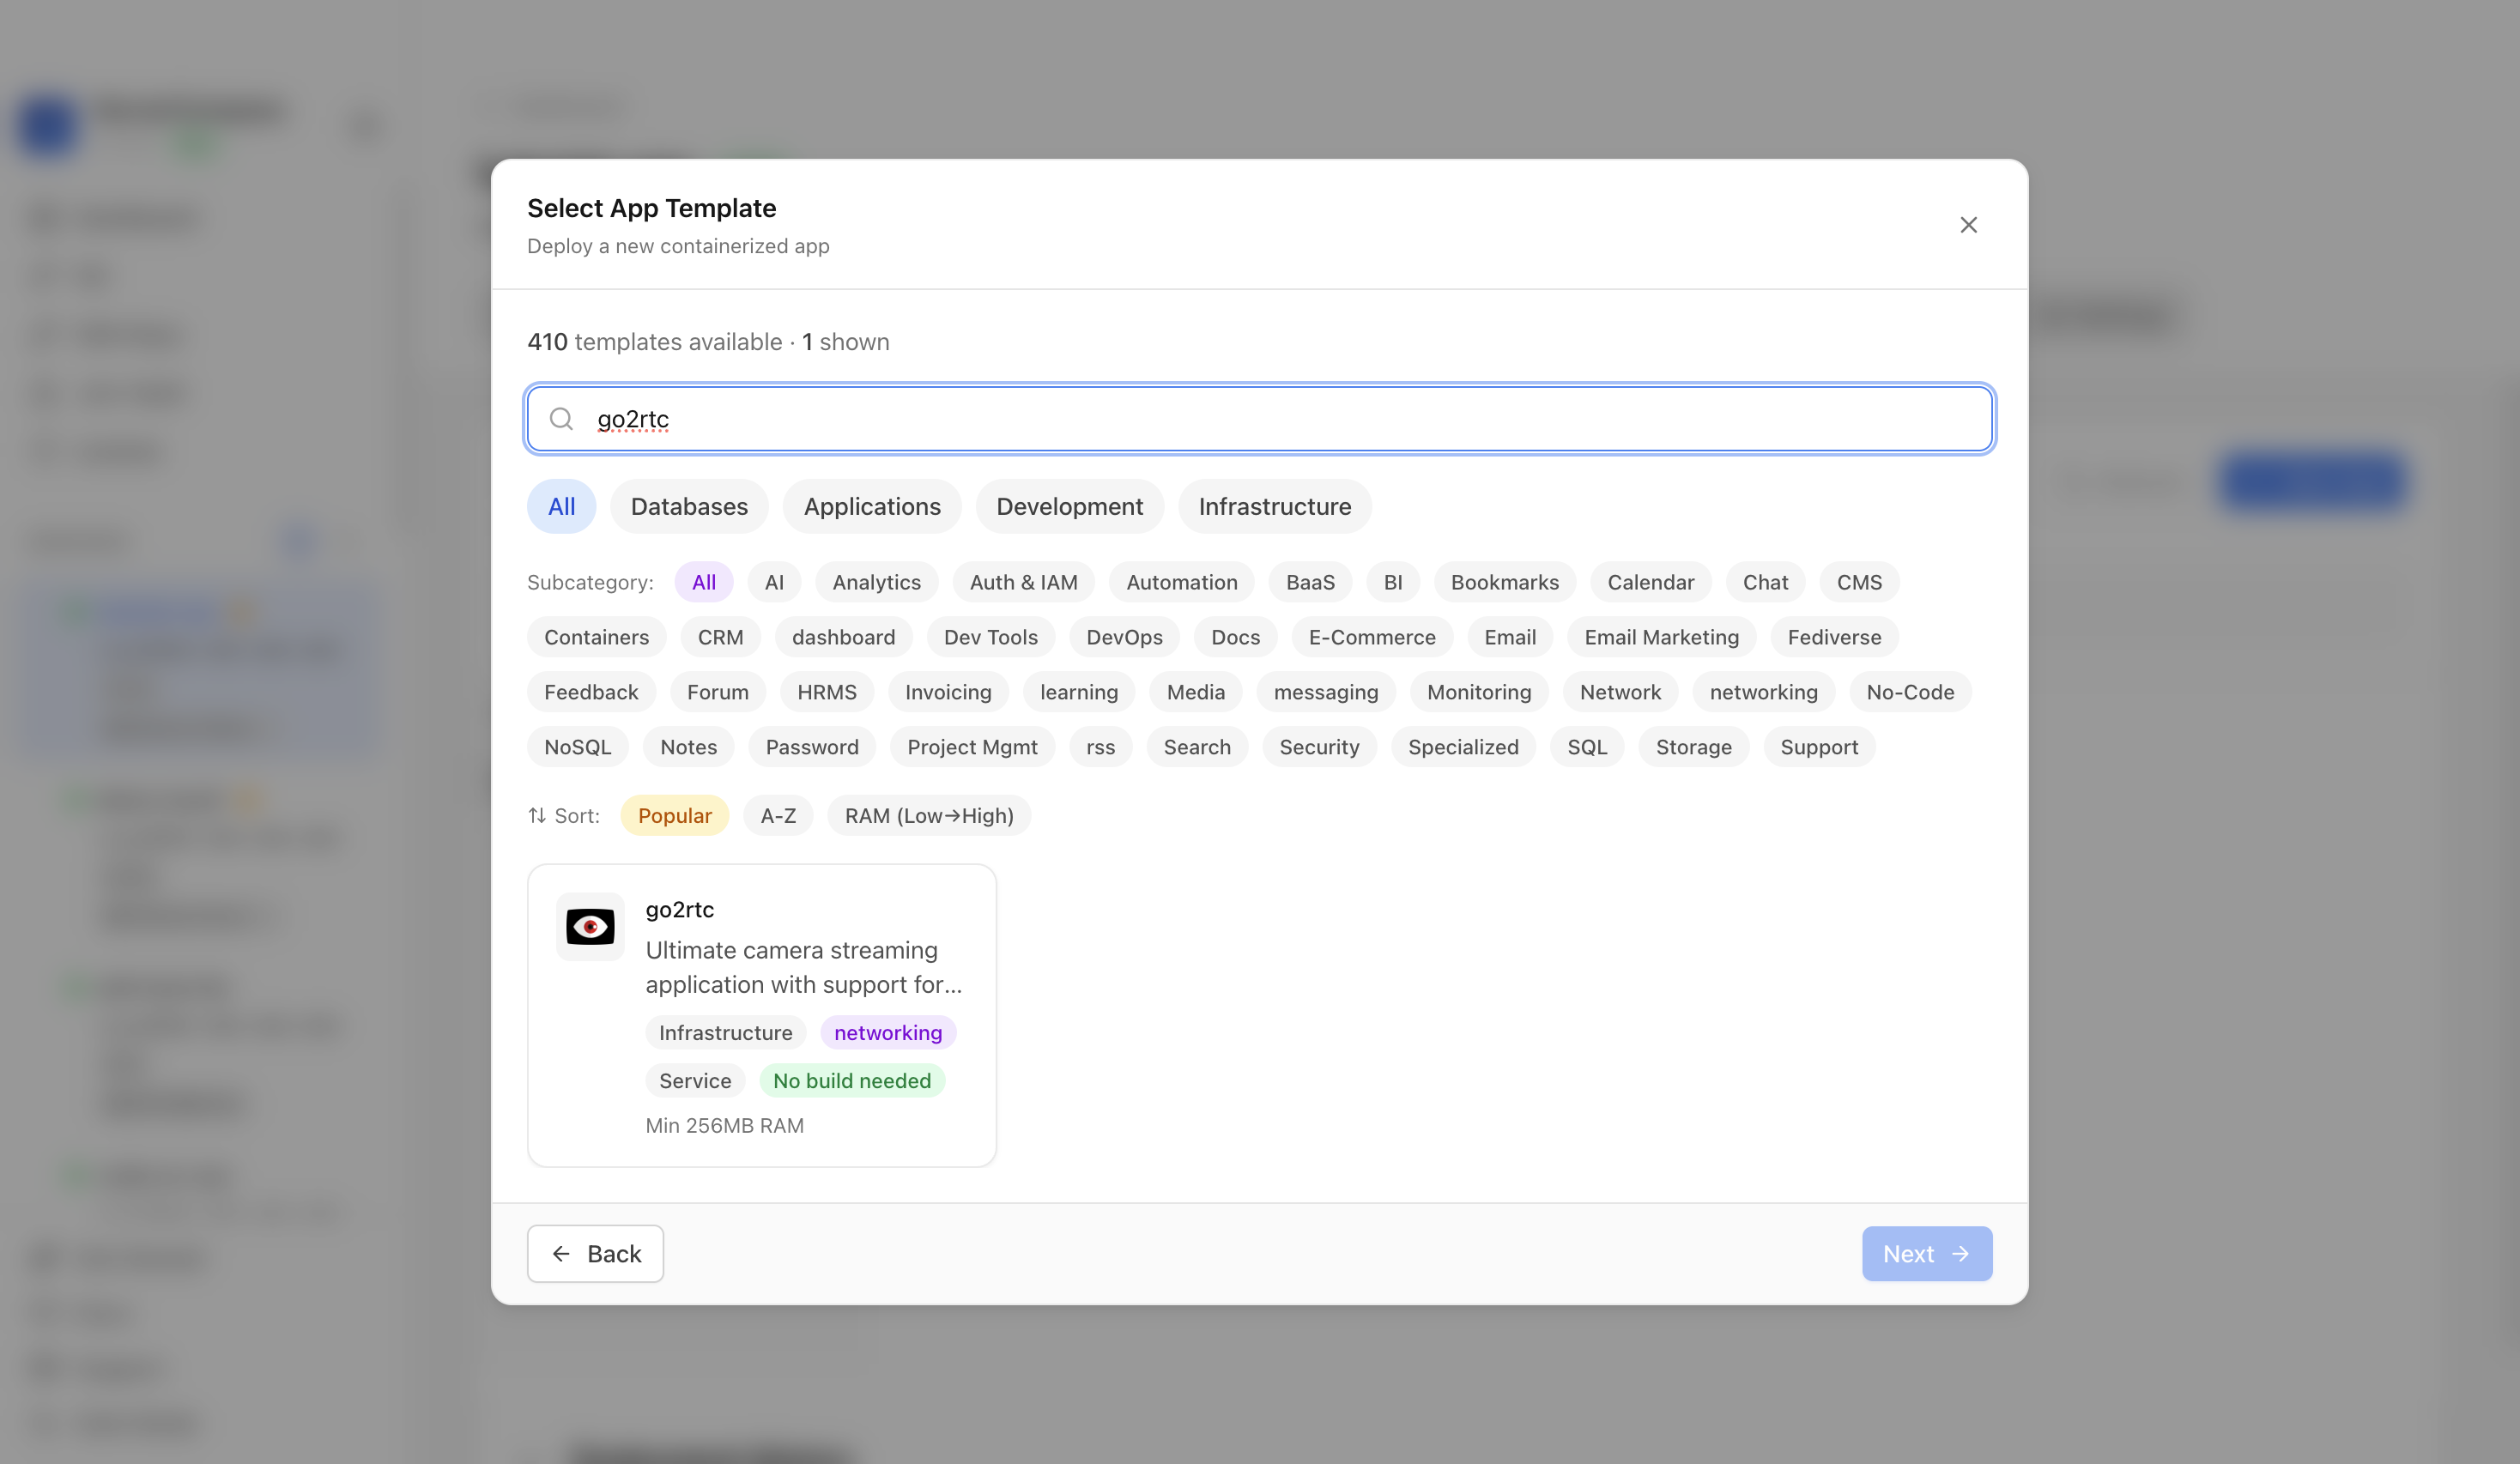This screenshot has height=1464, width=2520.
Task: Filter by Monitoring subcategory
Action: (1479, 692)
